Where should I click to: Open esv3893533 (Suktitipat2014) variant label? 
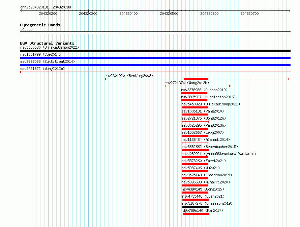tap(48, 61)
